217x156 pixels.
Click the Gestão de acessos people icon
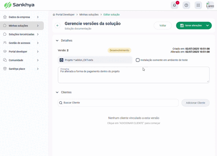pos(5,43)
